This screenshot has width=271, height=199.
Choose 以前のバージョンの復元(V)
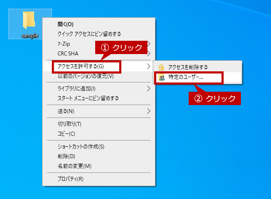(99, 76)
